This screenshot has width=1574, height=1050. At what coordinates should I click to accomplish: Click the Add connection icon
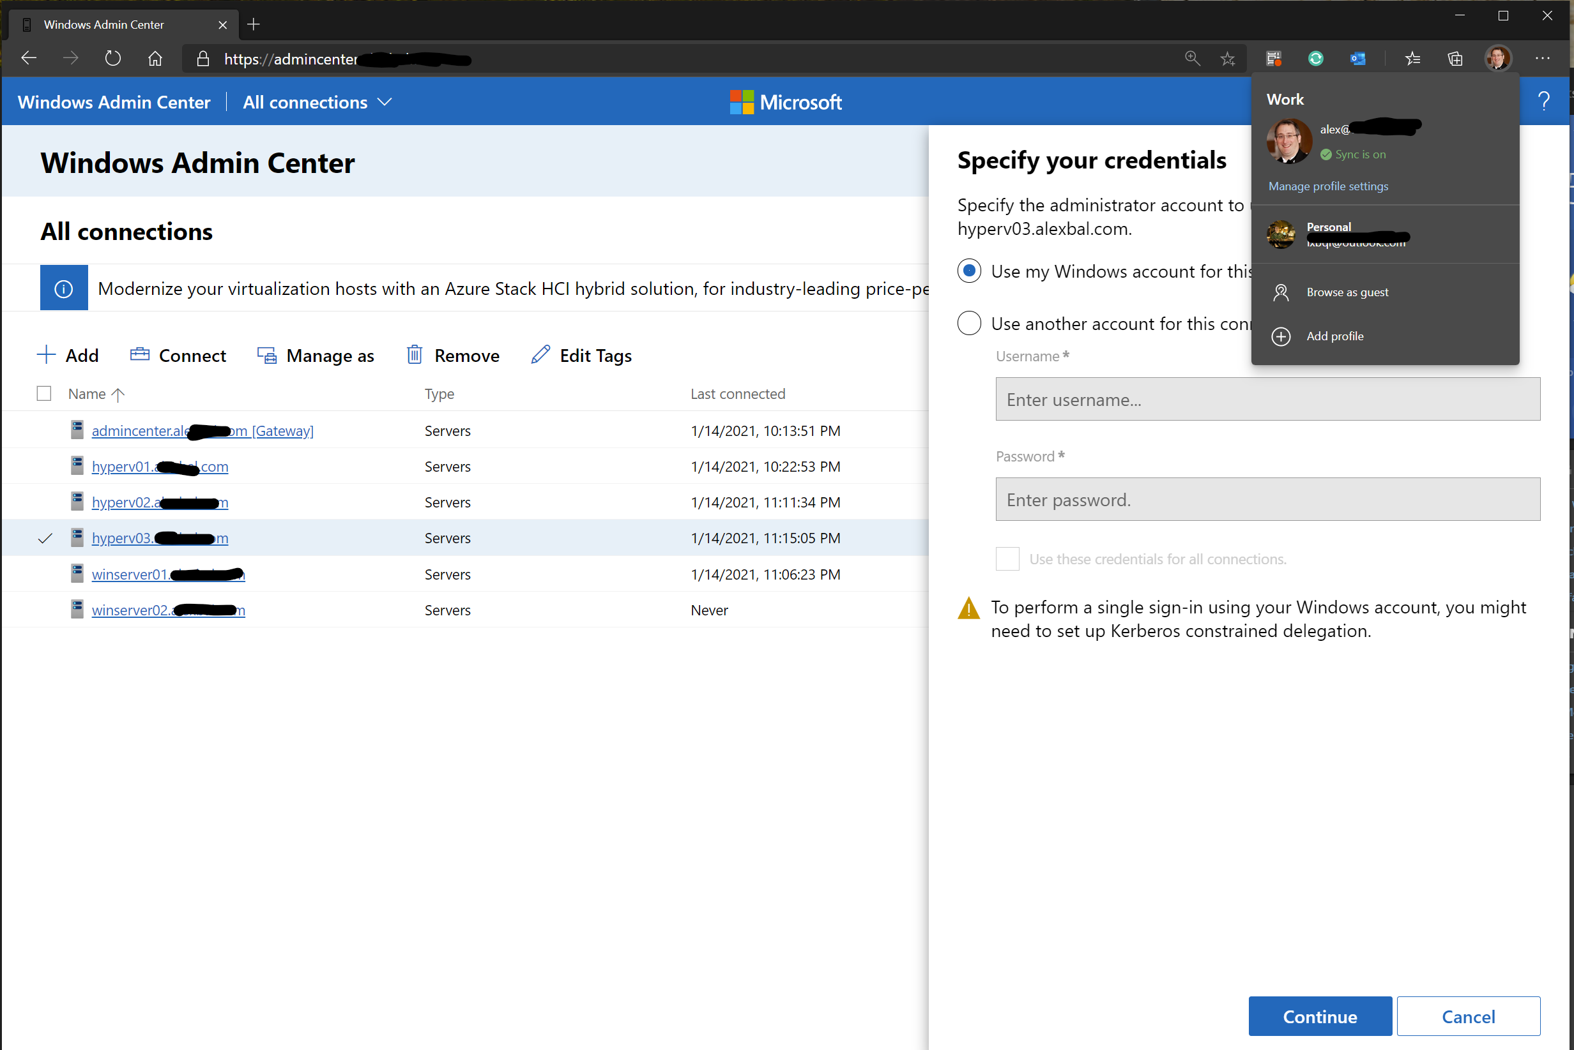click(x=45, y=355)
